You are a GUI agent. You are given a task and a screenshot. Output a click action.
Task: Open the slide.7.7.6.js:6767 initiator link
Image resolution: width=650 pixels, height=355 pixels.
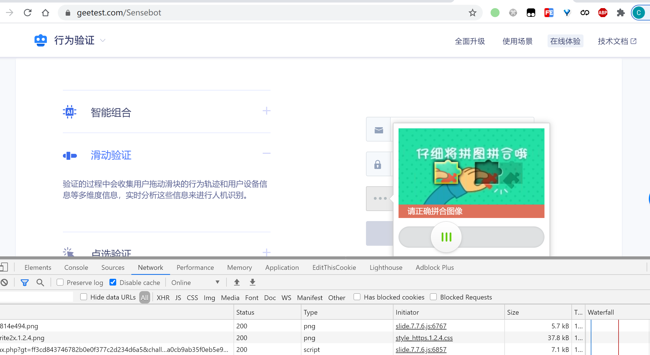tap(421, 326)
